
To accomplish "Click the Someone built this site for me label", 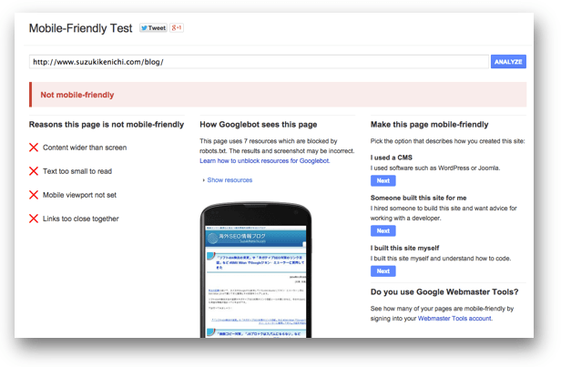I will 419,198.
